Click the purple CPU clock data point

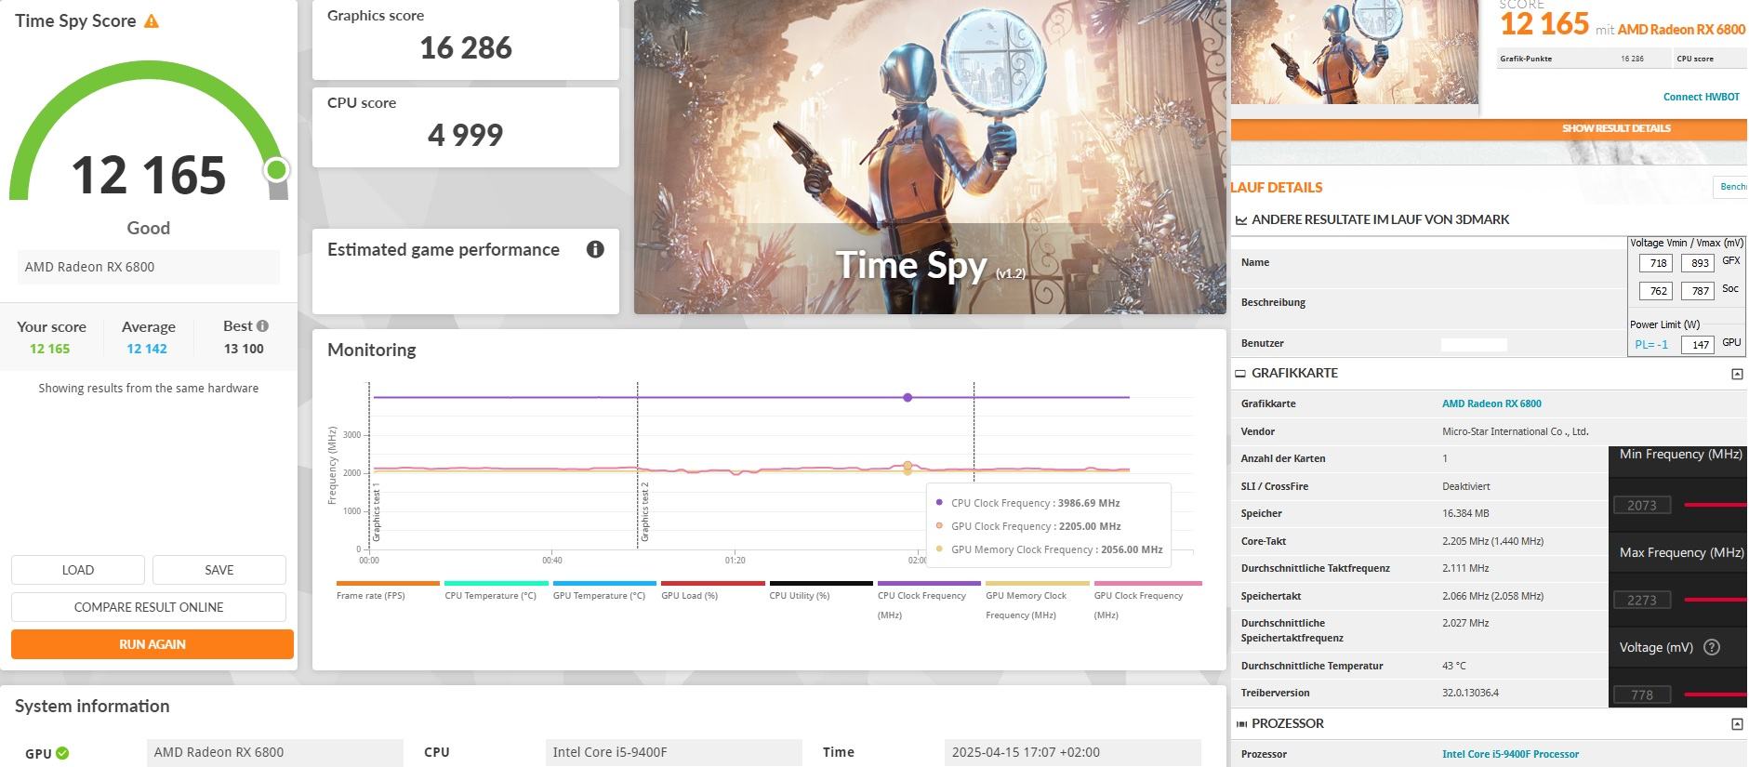[908, 397]
